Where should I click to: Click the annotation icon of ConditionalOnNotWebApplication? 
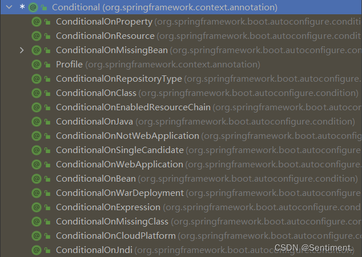coord(37,136)
